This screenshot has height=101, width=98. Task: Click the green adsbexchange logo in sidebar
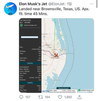click(x=22, y=25)
